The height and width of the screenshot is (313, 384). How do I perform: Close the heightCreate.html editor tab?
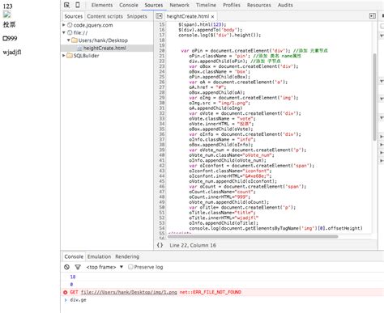click(x=212, y=16)
